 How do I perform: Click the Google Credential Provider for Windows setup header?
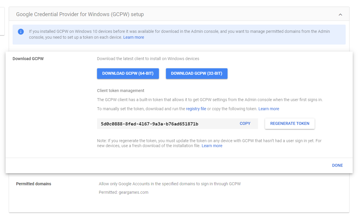click(x=80, y=14)
